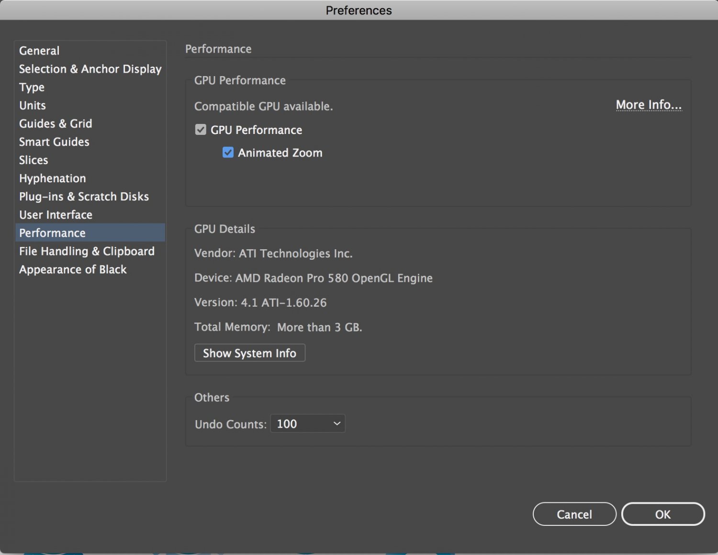The height and width of the screenshot is (555, 718).
Task: Click the Others section heading
Action: [212, 398]
